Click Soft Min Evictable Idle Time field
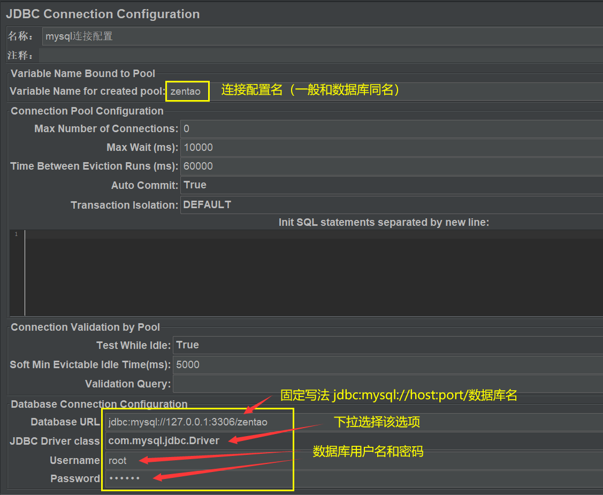 (387, 364)
